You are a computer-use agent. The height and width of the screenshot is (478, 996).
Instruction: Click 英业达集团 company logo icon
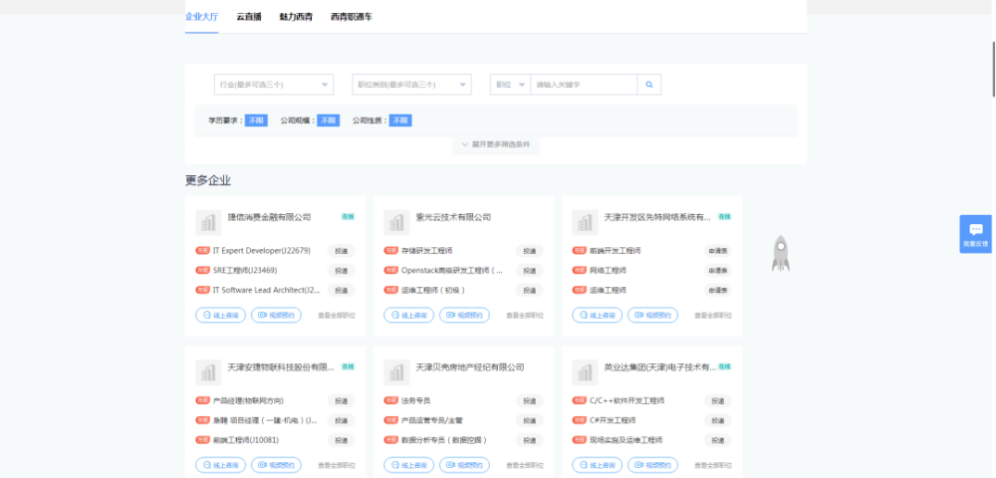pos(585,372)
